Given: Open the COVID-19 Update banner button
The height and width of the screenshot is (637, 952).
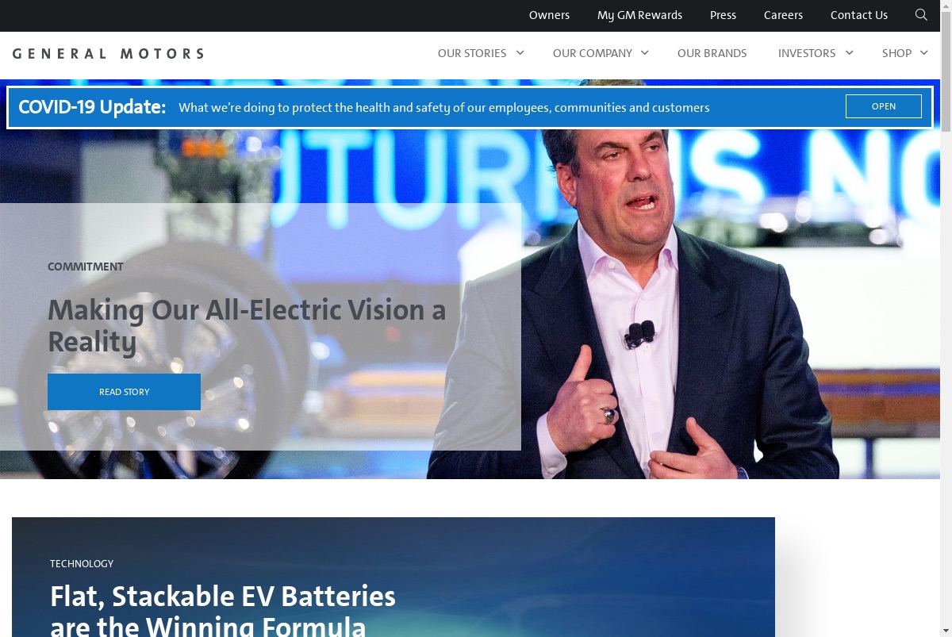Looking at the screenshot, I should pos(884,106).
